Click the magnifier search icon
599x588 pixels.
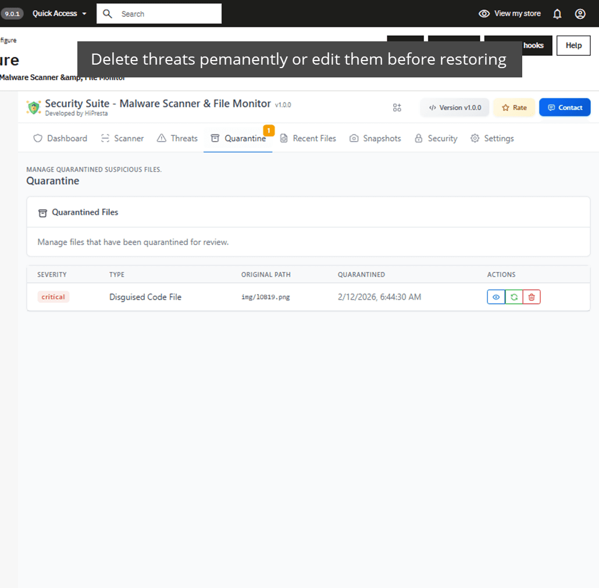point(108,14)
